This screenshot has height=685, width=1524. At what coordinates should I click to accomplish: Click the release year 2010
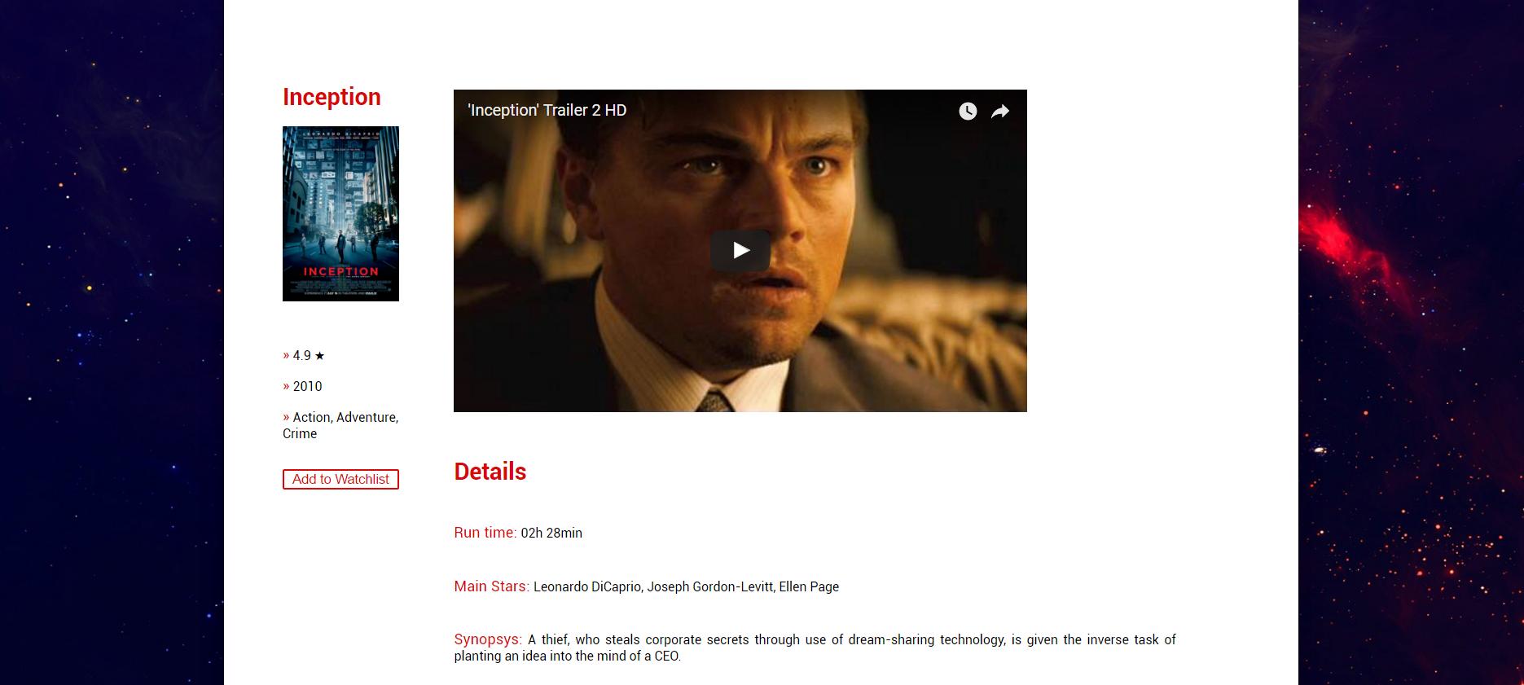[307, 386]
